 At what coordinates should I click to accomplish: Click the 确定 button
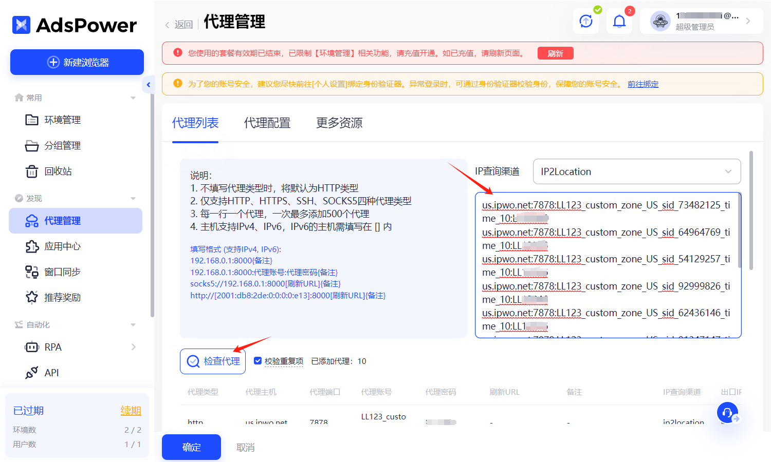(191, 447)
